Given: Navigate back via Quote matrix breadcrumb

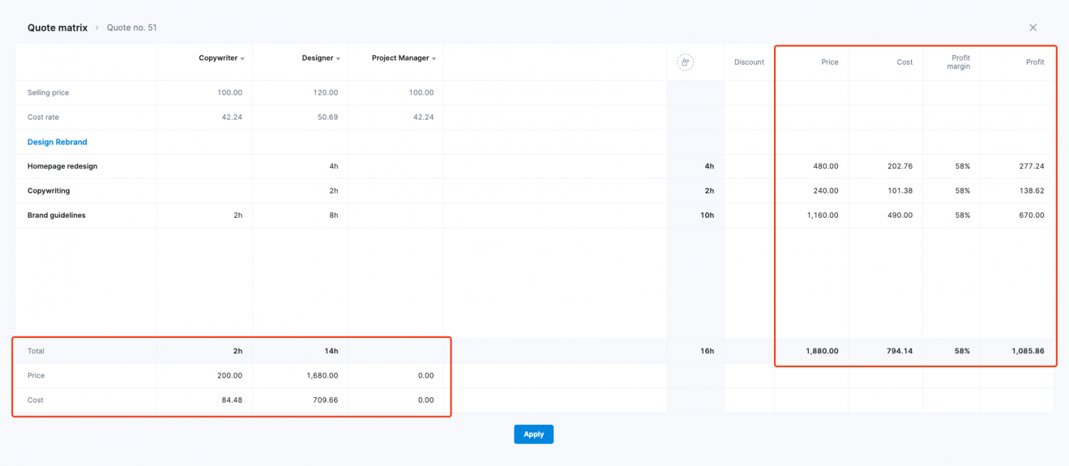Looking at the screenshot, I should (57, 27).
